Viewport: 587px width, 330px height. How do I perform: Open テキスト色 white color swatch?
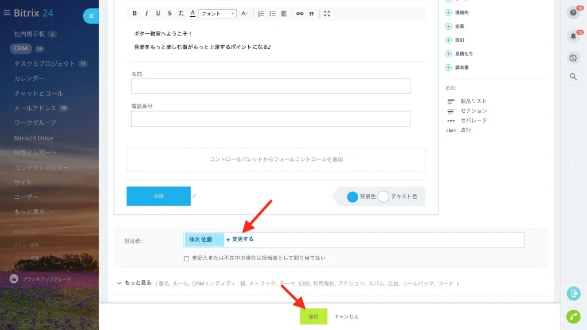(x=383, y=197)
